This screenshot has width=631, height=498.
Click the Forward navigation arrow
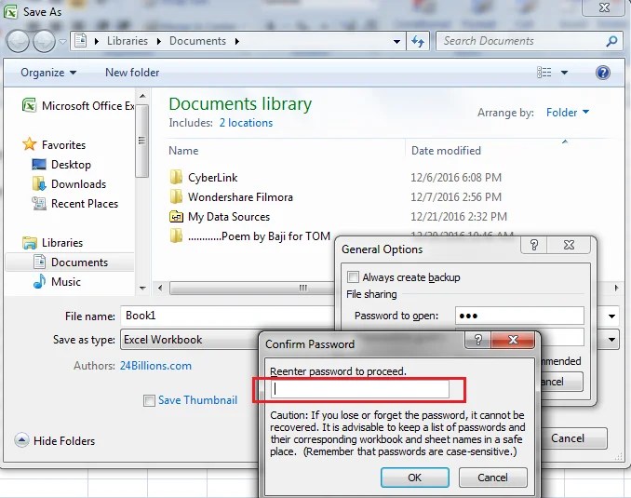tap(44, 42)
